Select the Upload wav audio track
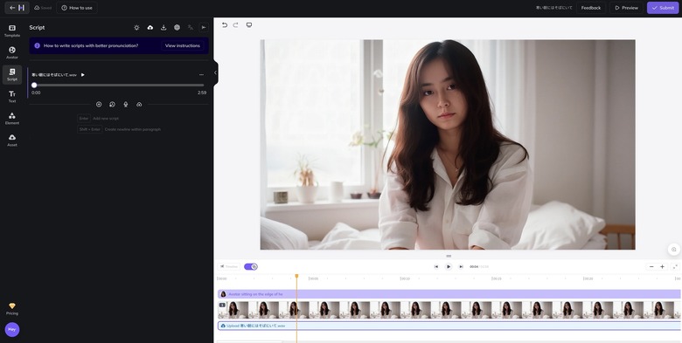682x343 pixels. pos(449,326)
